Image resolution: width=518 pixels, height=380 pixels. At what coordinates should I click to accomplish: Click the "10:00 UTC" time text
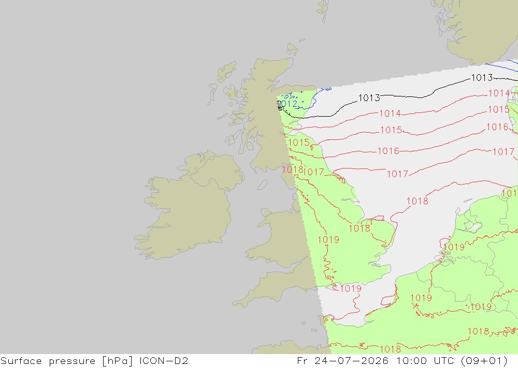(x=425, y=360)
